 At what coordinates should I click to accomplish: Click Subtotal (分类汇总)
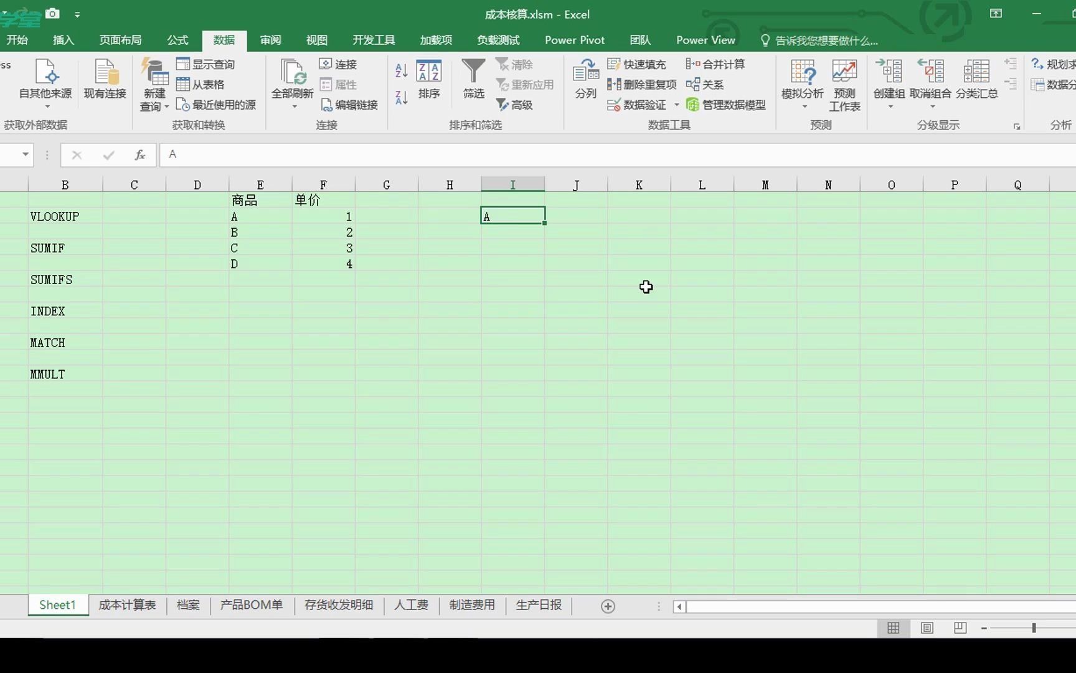coord(977,79)
